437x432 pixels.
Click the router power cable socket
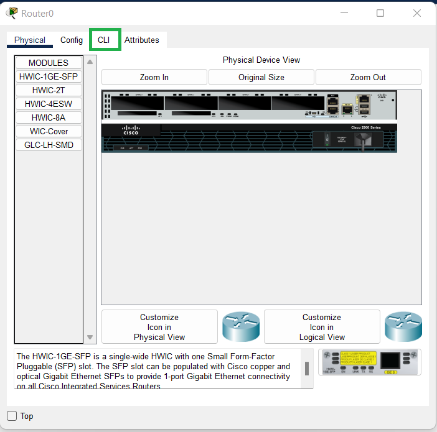(362, 139)
